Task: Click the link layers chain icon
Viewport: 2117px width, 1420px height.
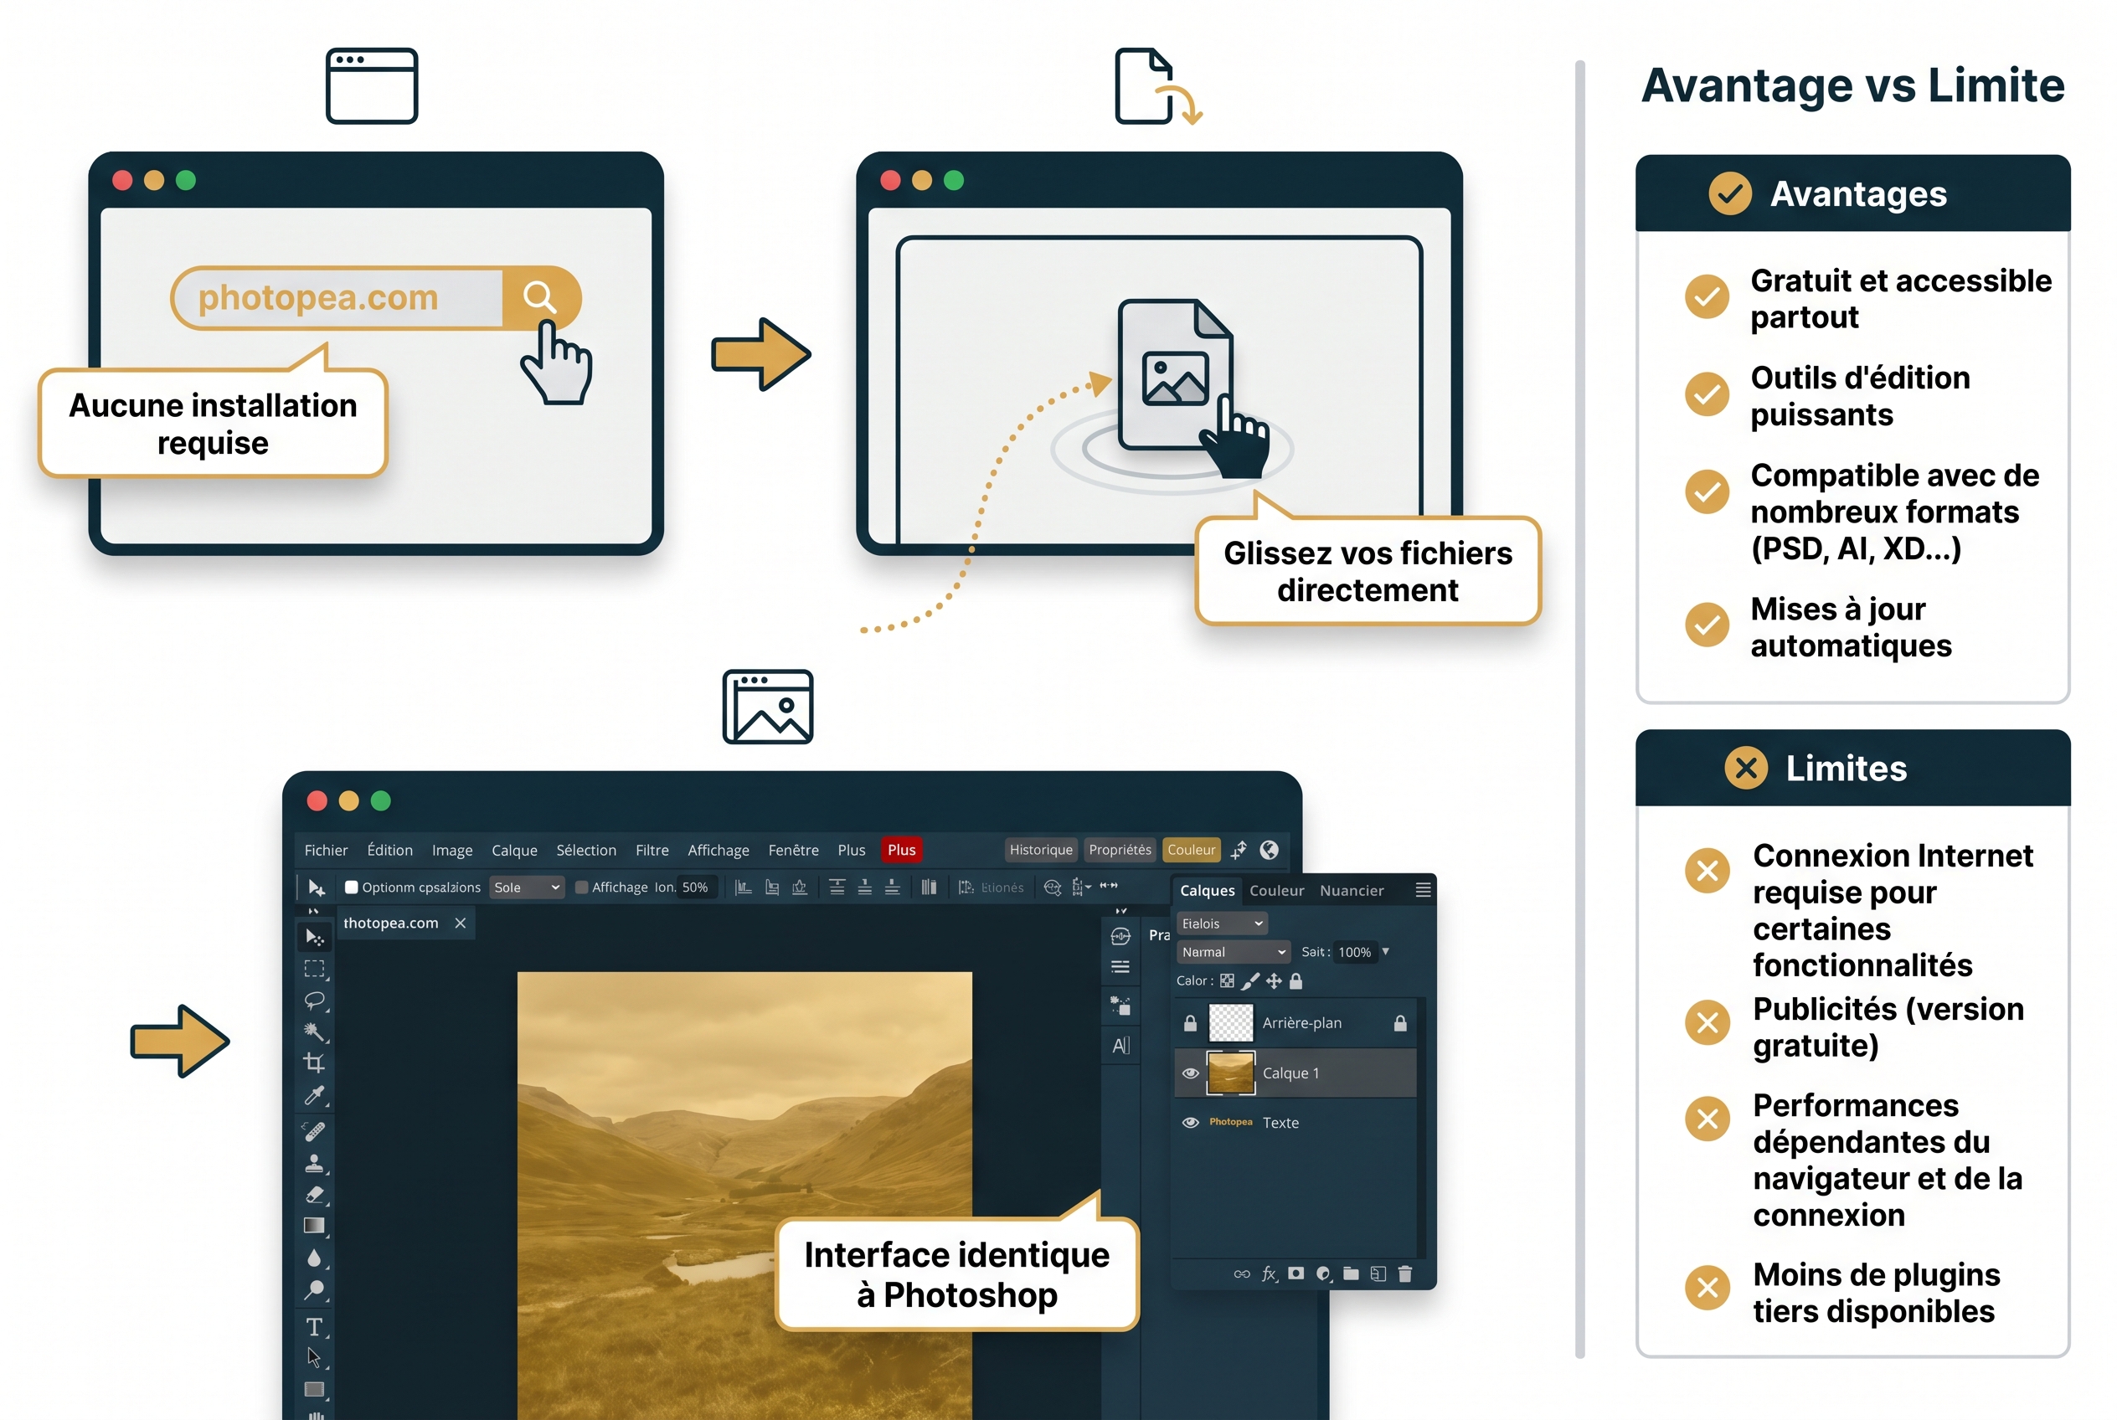Action: pyautogui.click(x=1242, y=1274)
